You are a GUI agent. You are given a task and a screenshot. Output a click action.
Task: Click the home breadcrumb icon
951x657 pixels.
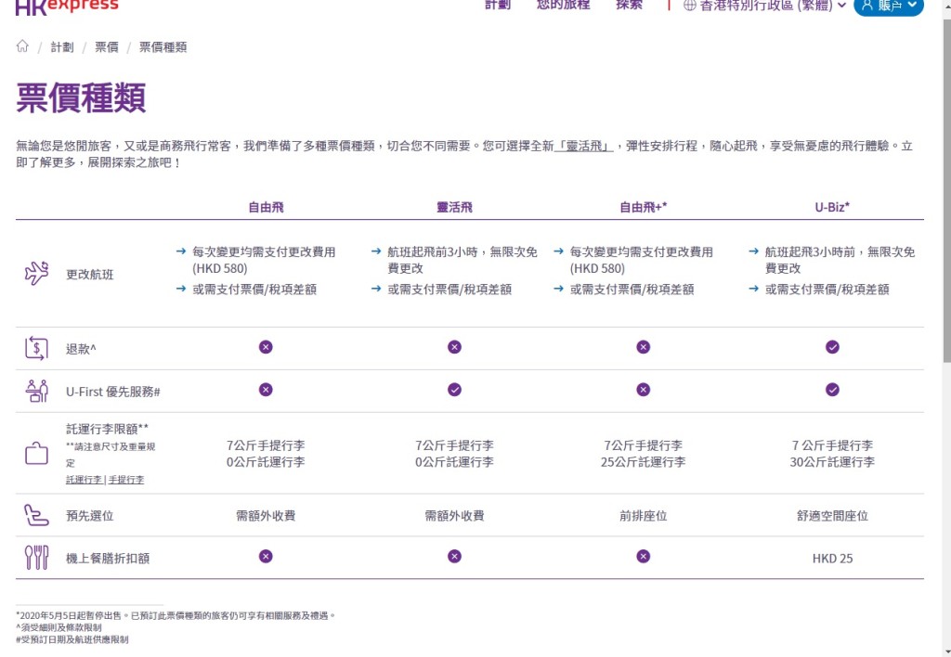coord(22,46)
